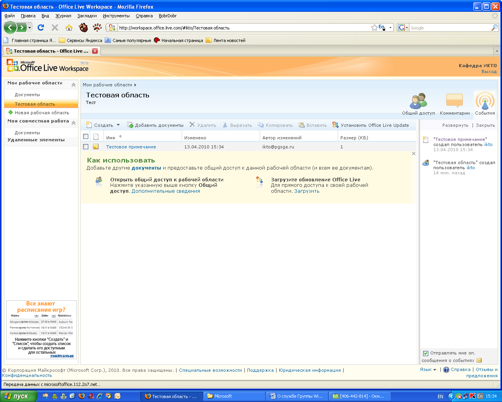Click the Forward navigation arrow

click(21, 27)
